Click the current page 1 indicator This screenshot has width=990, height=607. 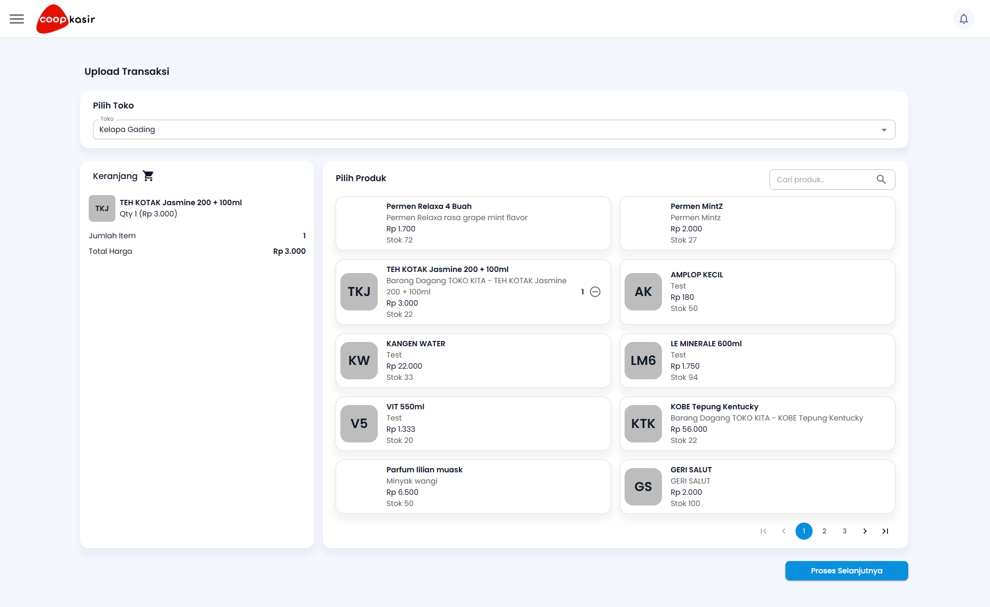click(804, 531)
